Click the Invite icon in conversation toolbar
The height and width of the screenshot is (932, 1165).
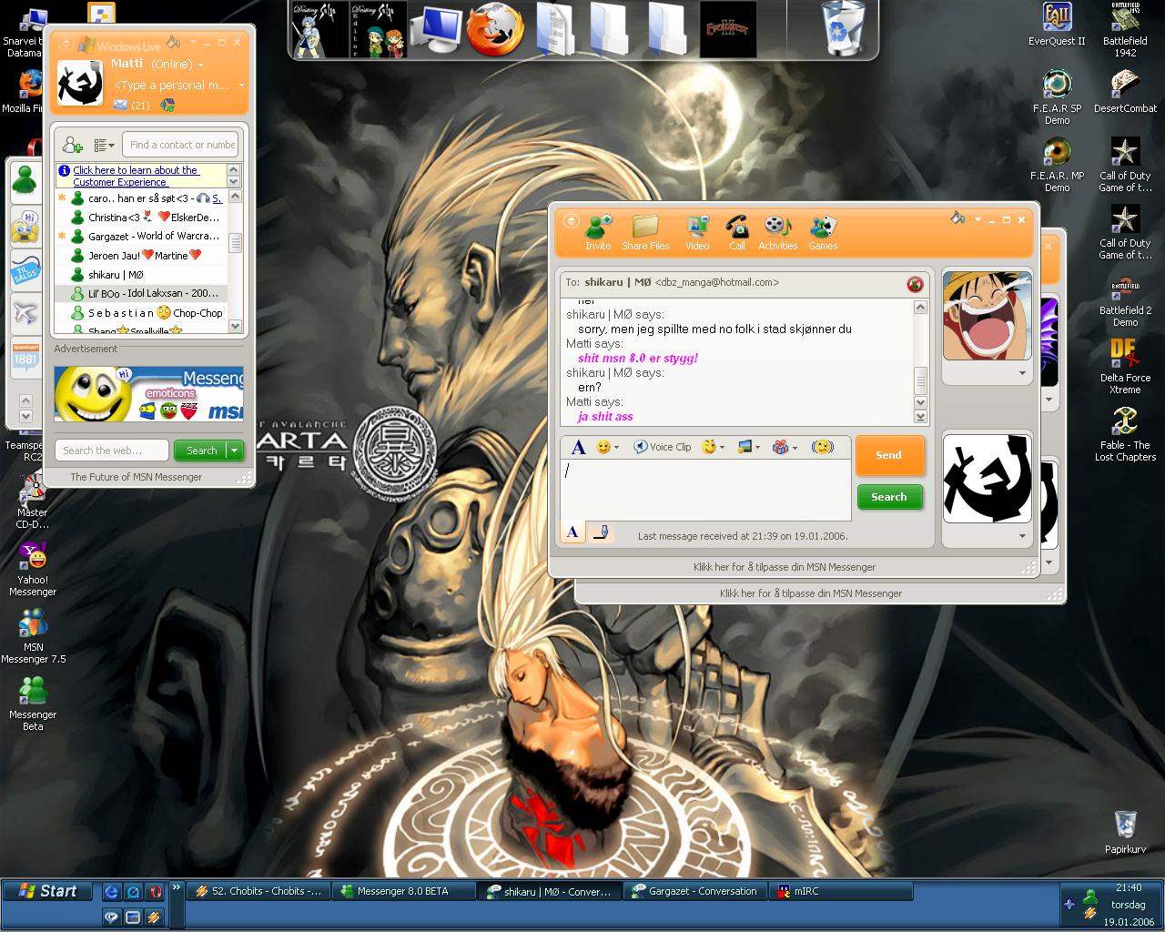pos(598,232)
